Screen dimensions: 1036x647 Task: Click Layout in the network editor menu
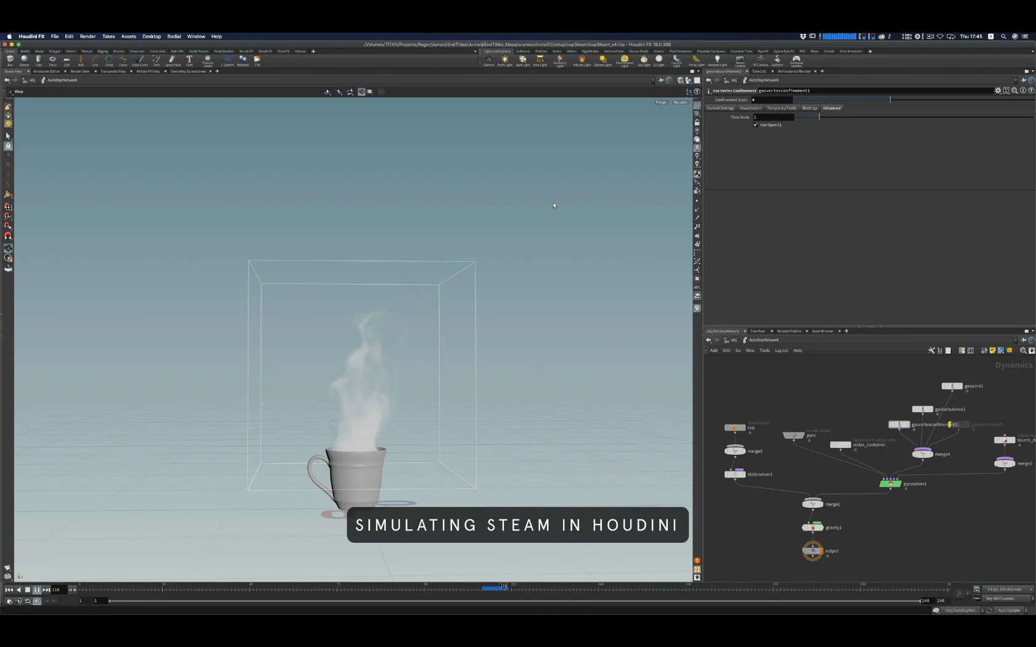tap(781, 351)
